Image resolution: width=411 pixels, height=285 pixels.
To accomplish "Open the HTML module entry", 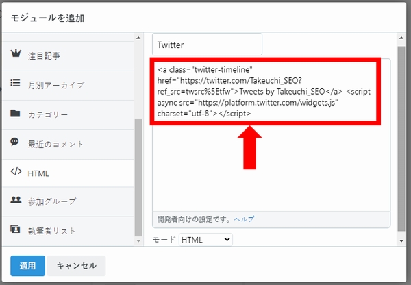I will [68, 173].
